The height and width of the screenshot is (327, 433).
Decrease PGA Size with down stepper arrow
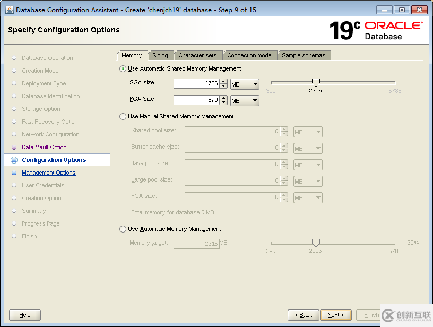pyautogui.click(x=224, y=102)
